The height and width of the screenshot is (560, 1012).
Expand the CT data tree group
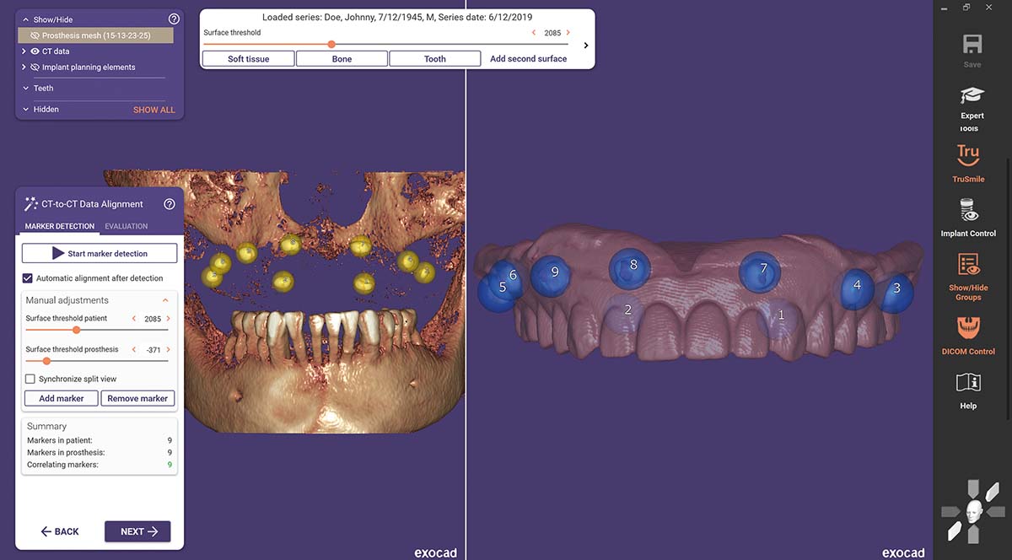coord(24,51)
